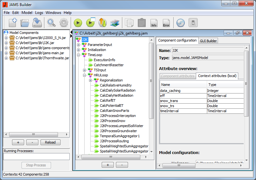Screen dimensions: 256x180
Task: Expand the ParameterInput tree node
Action: tap(79, 45)
